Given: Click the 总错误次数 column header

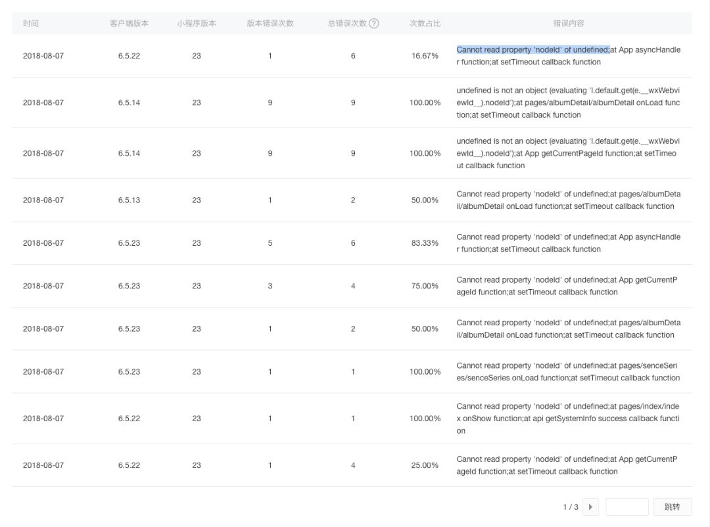Looking at the screenshot, I should click(x=347, y=24).
